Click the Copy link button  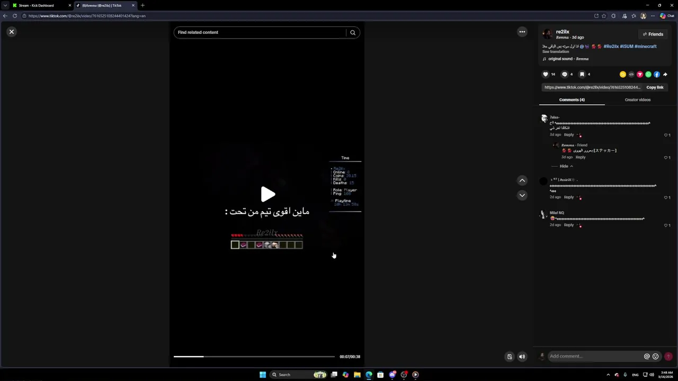click(x=655, y=87)
